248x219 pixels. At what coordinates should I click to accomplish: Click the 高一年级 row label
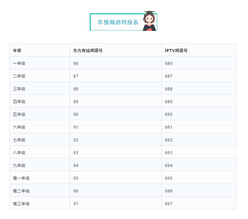[21, 178]
